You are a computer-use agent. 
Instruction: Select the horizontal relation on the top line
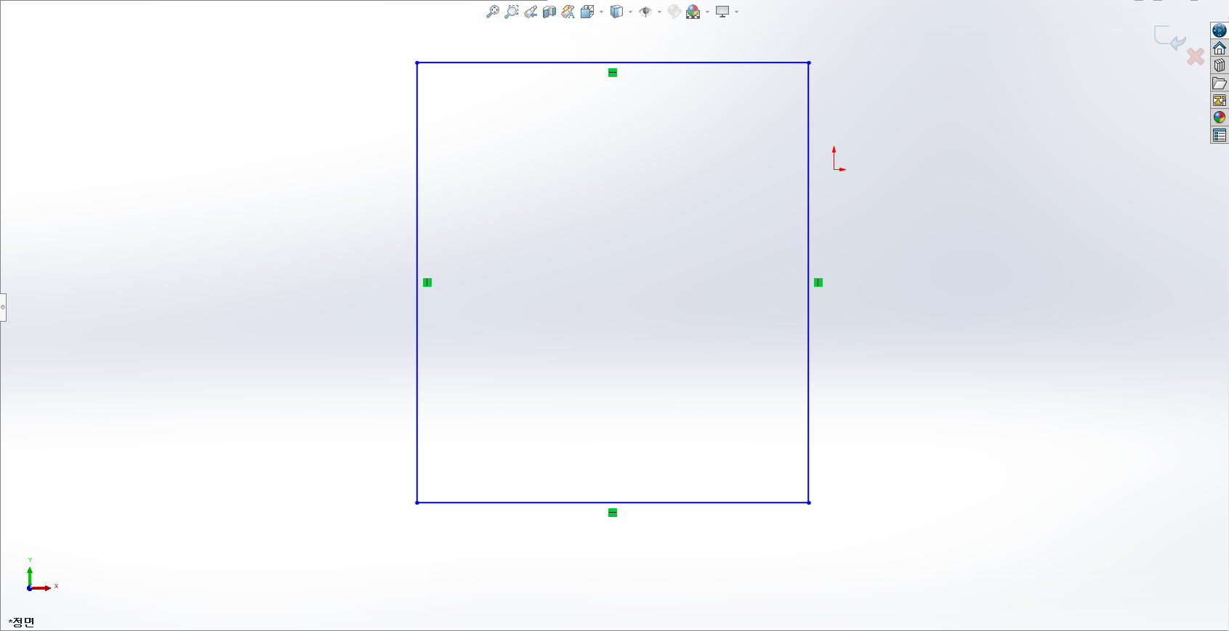613,73
